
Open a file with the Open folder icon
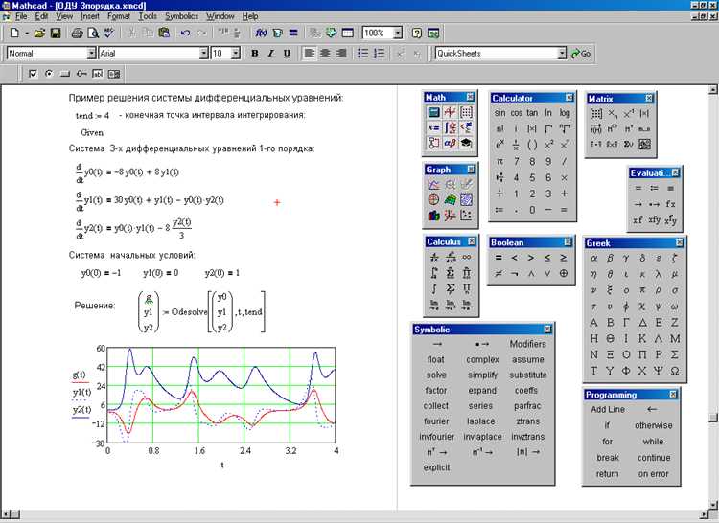point(39,33)
